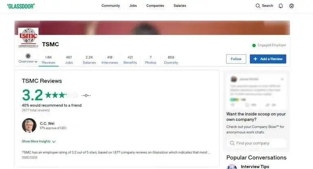
Task: Open the notifications bell icon
Action: coord(281,6)
